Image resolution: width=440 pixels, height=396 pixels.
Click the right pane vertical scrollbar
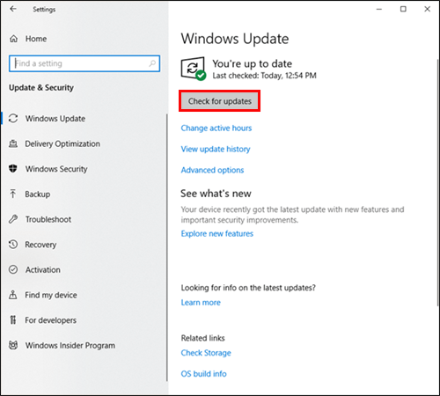coord(437,182)
